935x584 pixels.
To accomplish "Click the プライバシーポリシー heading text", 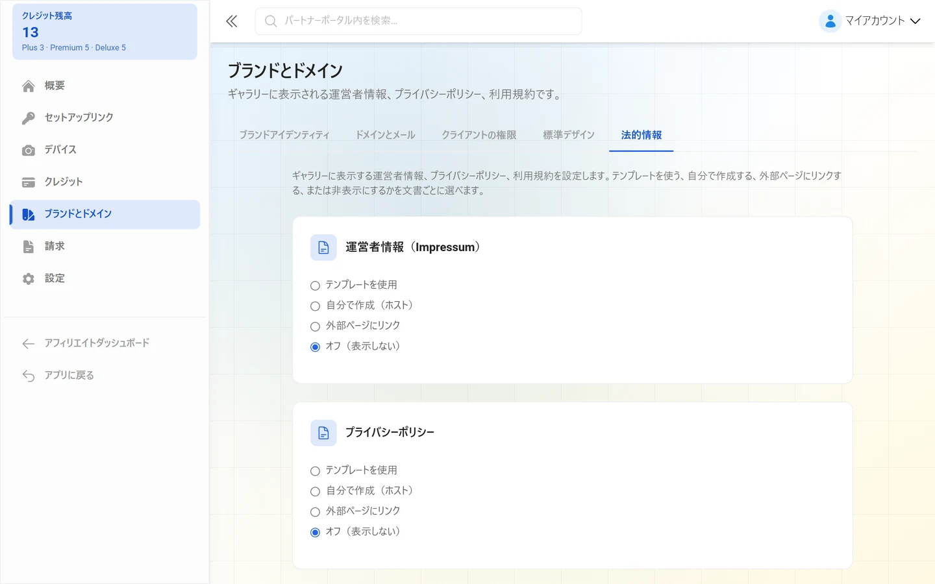I will pyautogui.click(x=390, y=432).
